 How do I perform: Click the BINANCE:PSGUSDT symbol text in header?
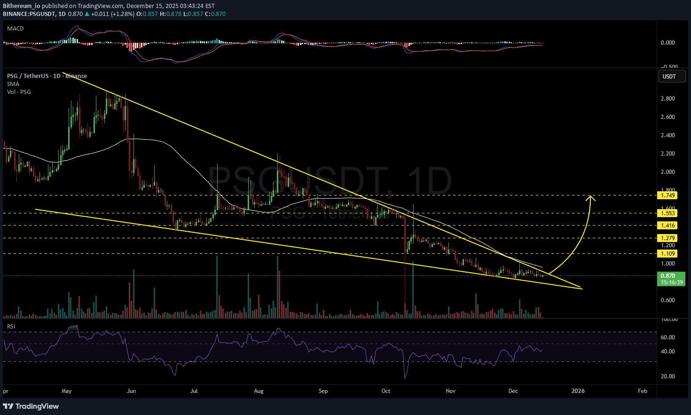point(29,14)
